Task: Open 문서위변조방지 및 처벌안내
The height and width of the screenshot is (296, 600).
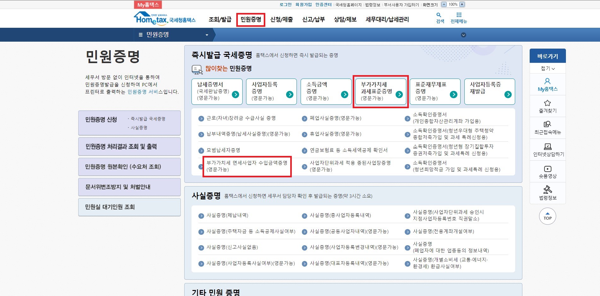Action: click(129, 187)
